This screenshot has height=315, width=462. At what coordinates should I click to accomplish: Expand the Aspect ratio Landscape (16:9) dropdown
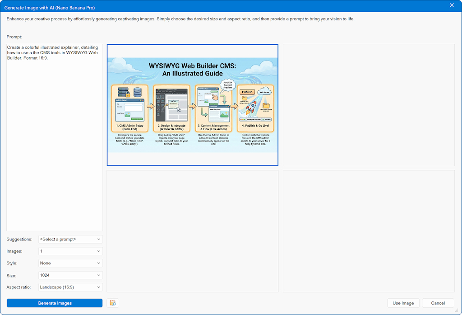point(70,287)
